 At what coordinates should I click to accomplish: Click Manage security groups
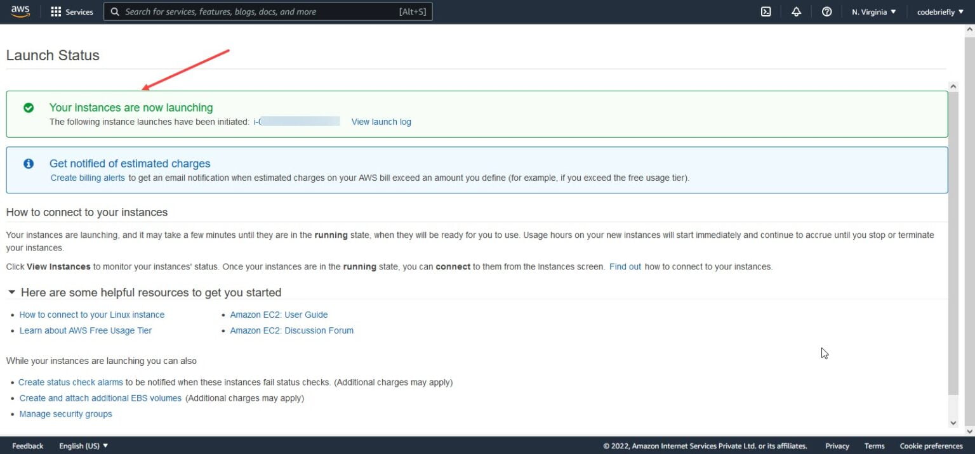pyautogui.click(x=65, y=413)
